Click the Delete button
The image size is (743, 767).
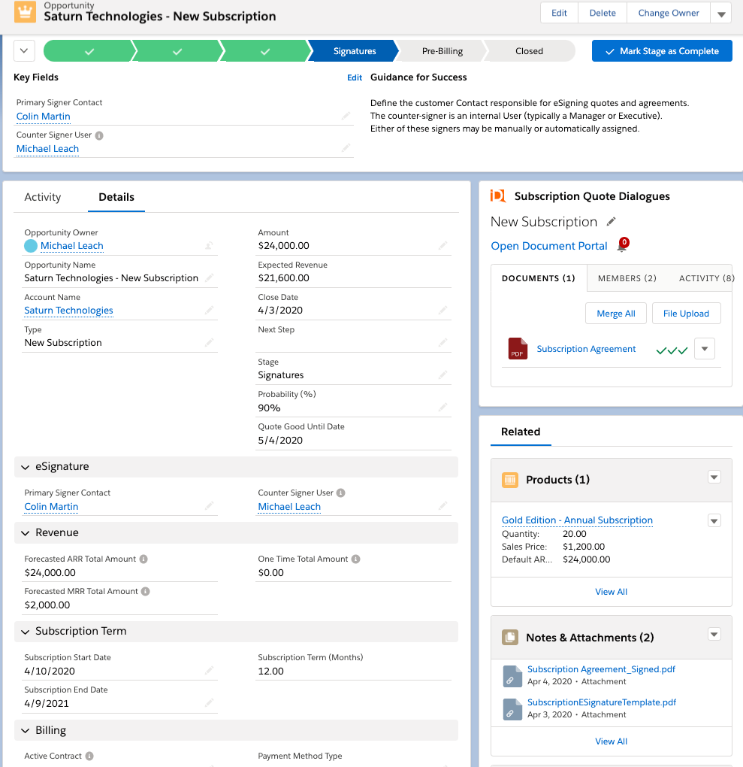603,14
